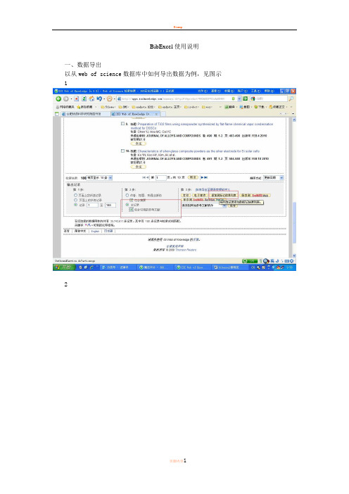
Task: Click the green refresh page icon
Action: 84,99
